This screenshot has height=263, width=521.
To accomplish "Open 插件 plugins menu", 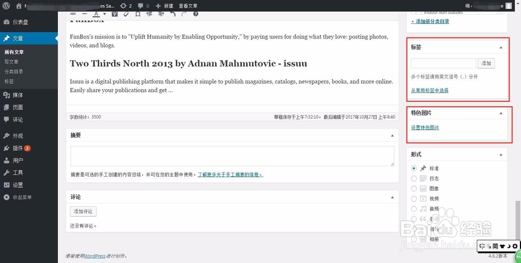I will click(x=29, y=148).
